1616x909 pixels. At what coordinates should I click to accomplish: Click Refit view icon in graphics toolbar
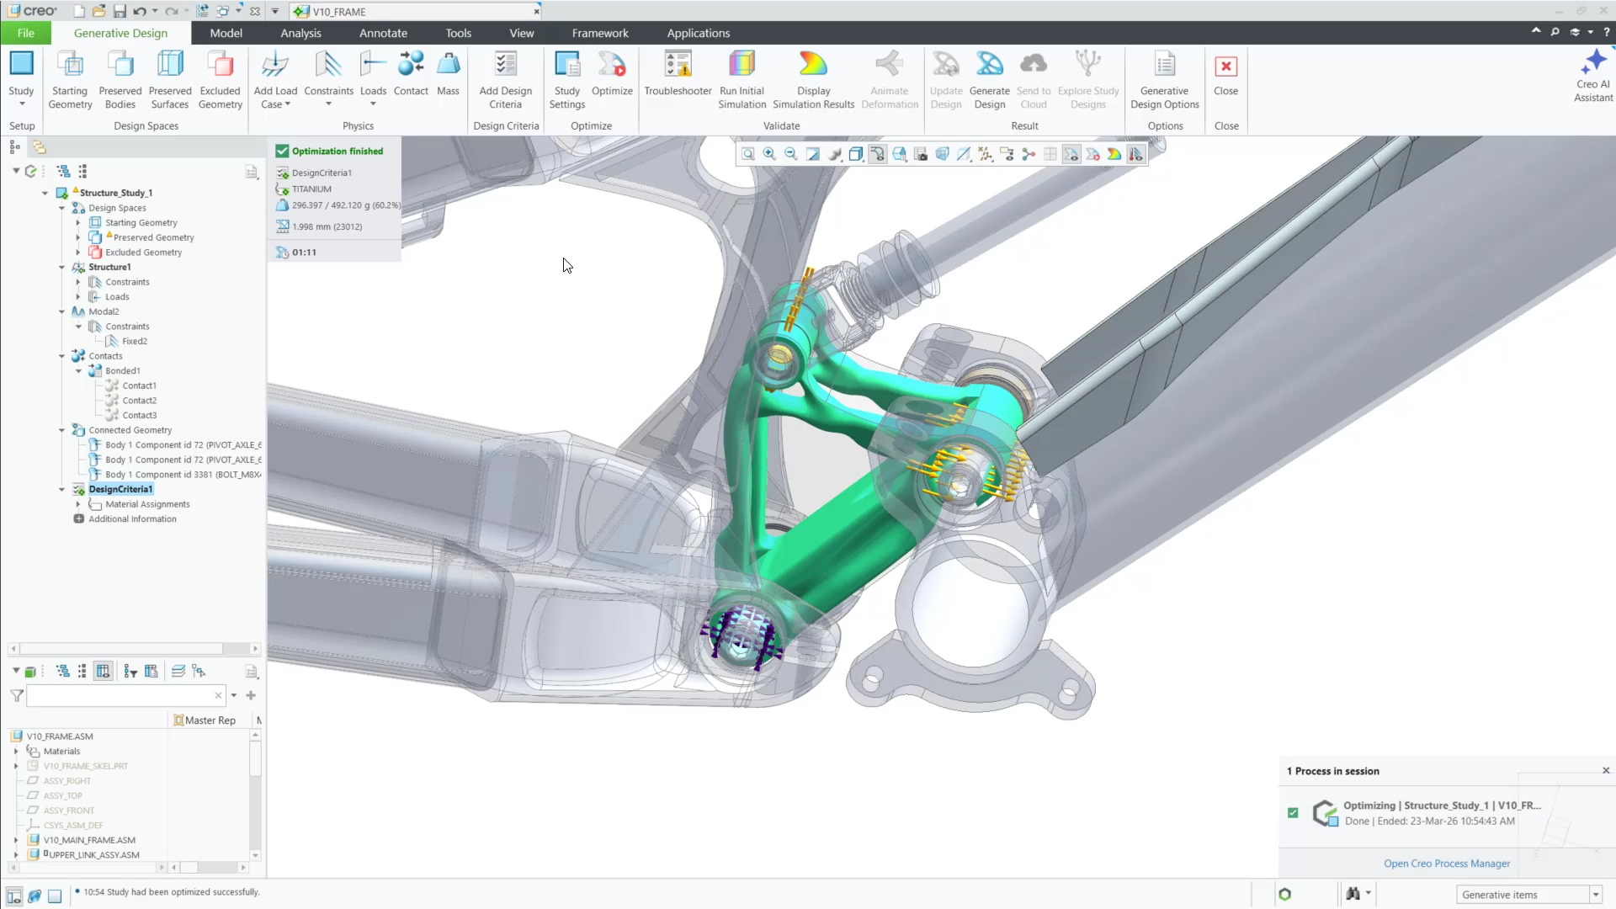pos(748,154)
